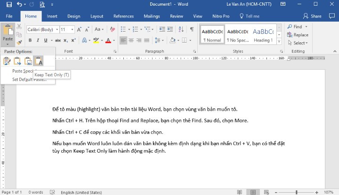
Task: Expand the Styles gallery
Action: point(279,41)
